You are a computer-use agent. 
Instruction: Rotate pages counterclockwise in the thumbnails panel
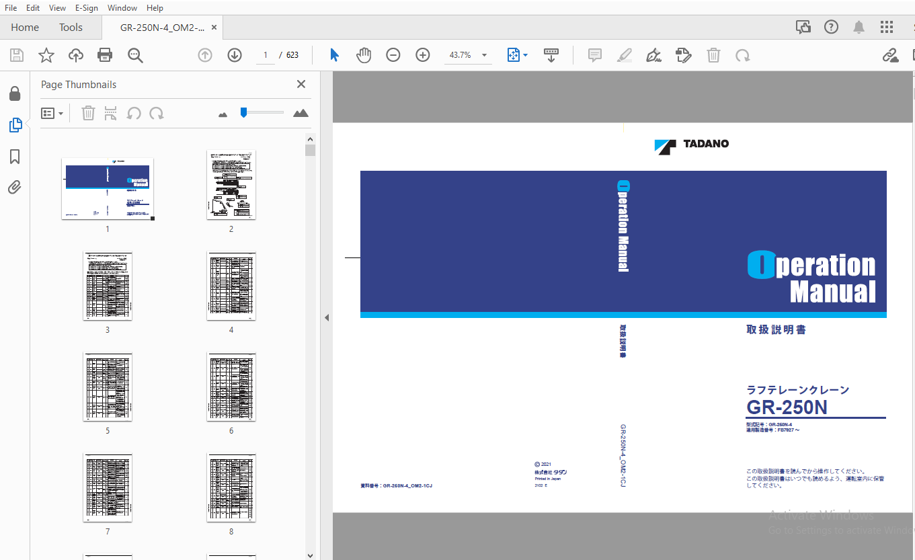pyautogui.click(x=134, y=113)
